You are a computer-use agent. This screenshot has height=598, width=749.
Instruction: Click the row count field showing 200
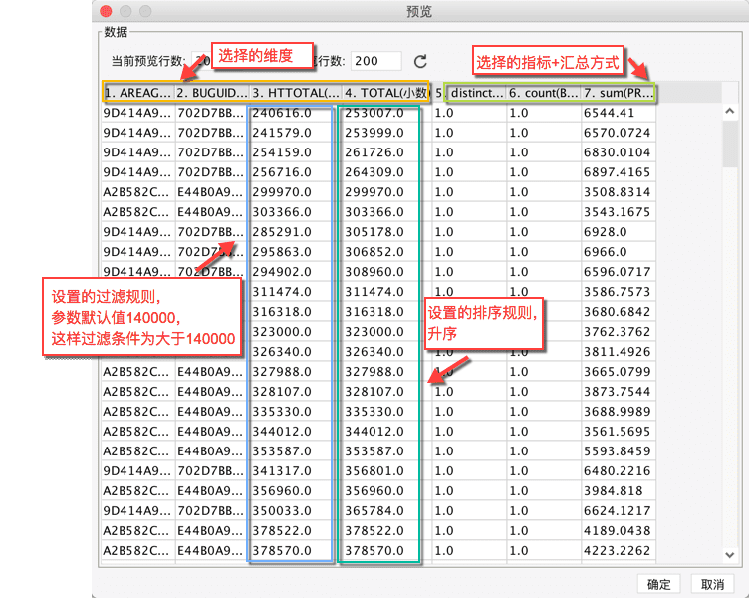[375, 61]
